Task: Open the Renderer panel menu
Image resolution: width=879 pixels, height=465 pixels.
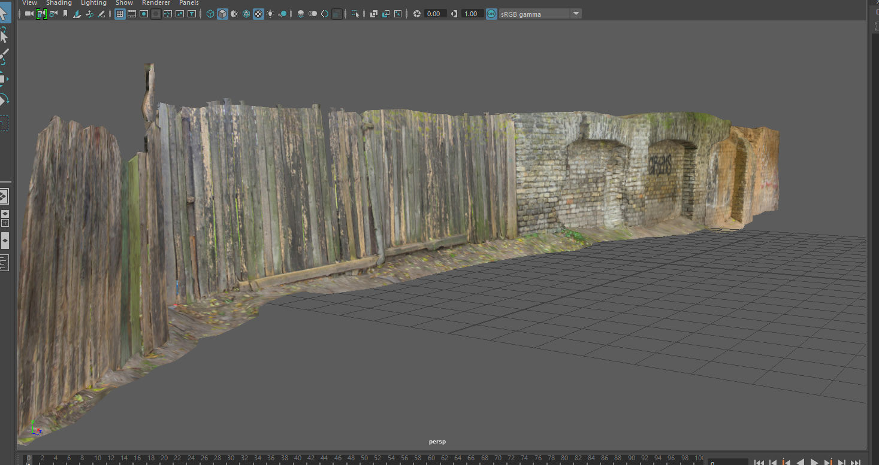Action: tap(156, 3)
